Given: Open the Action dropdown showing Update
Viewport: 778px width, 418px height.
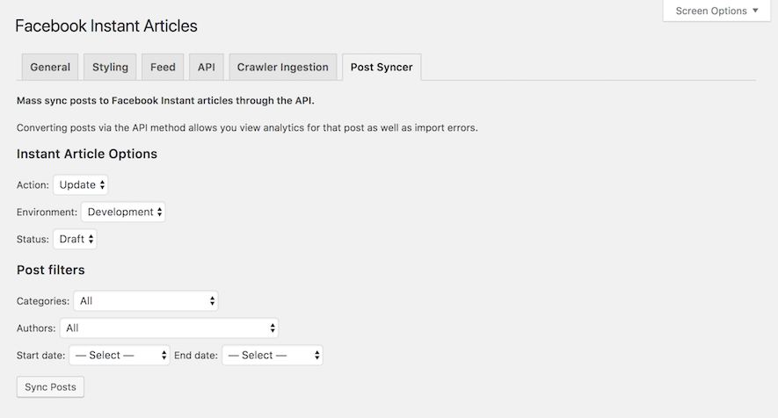Looking at the screenshot, I should pyautogui.click(x=81, y=184).
